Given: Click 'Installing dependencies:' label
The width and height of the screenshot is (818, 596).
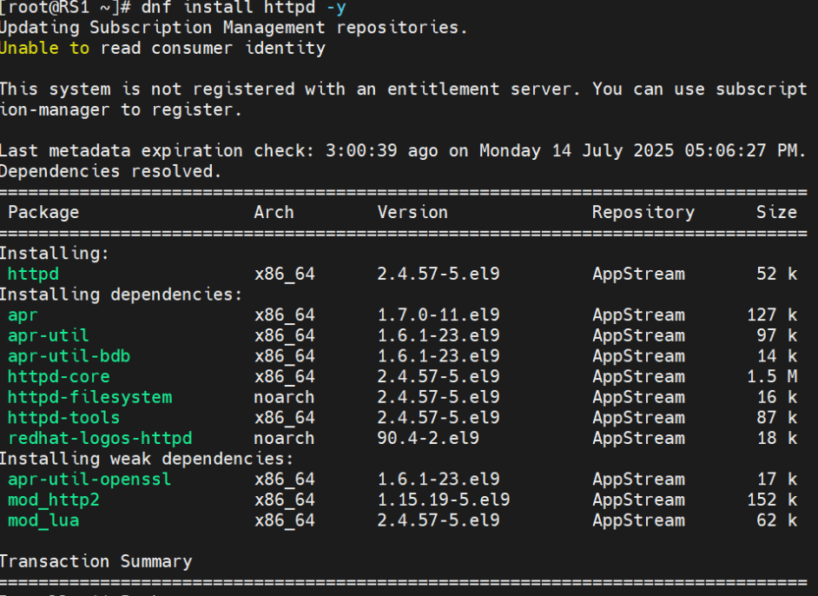Looking at the screenshot, I should [121, 295].
